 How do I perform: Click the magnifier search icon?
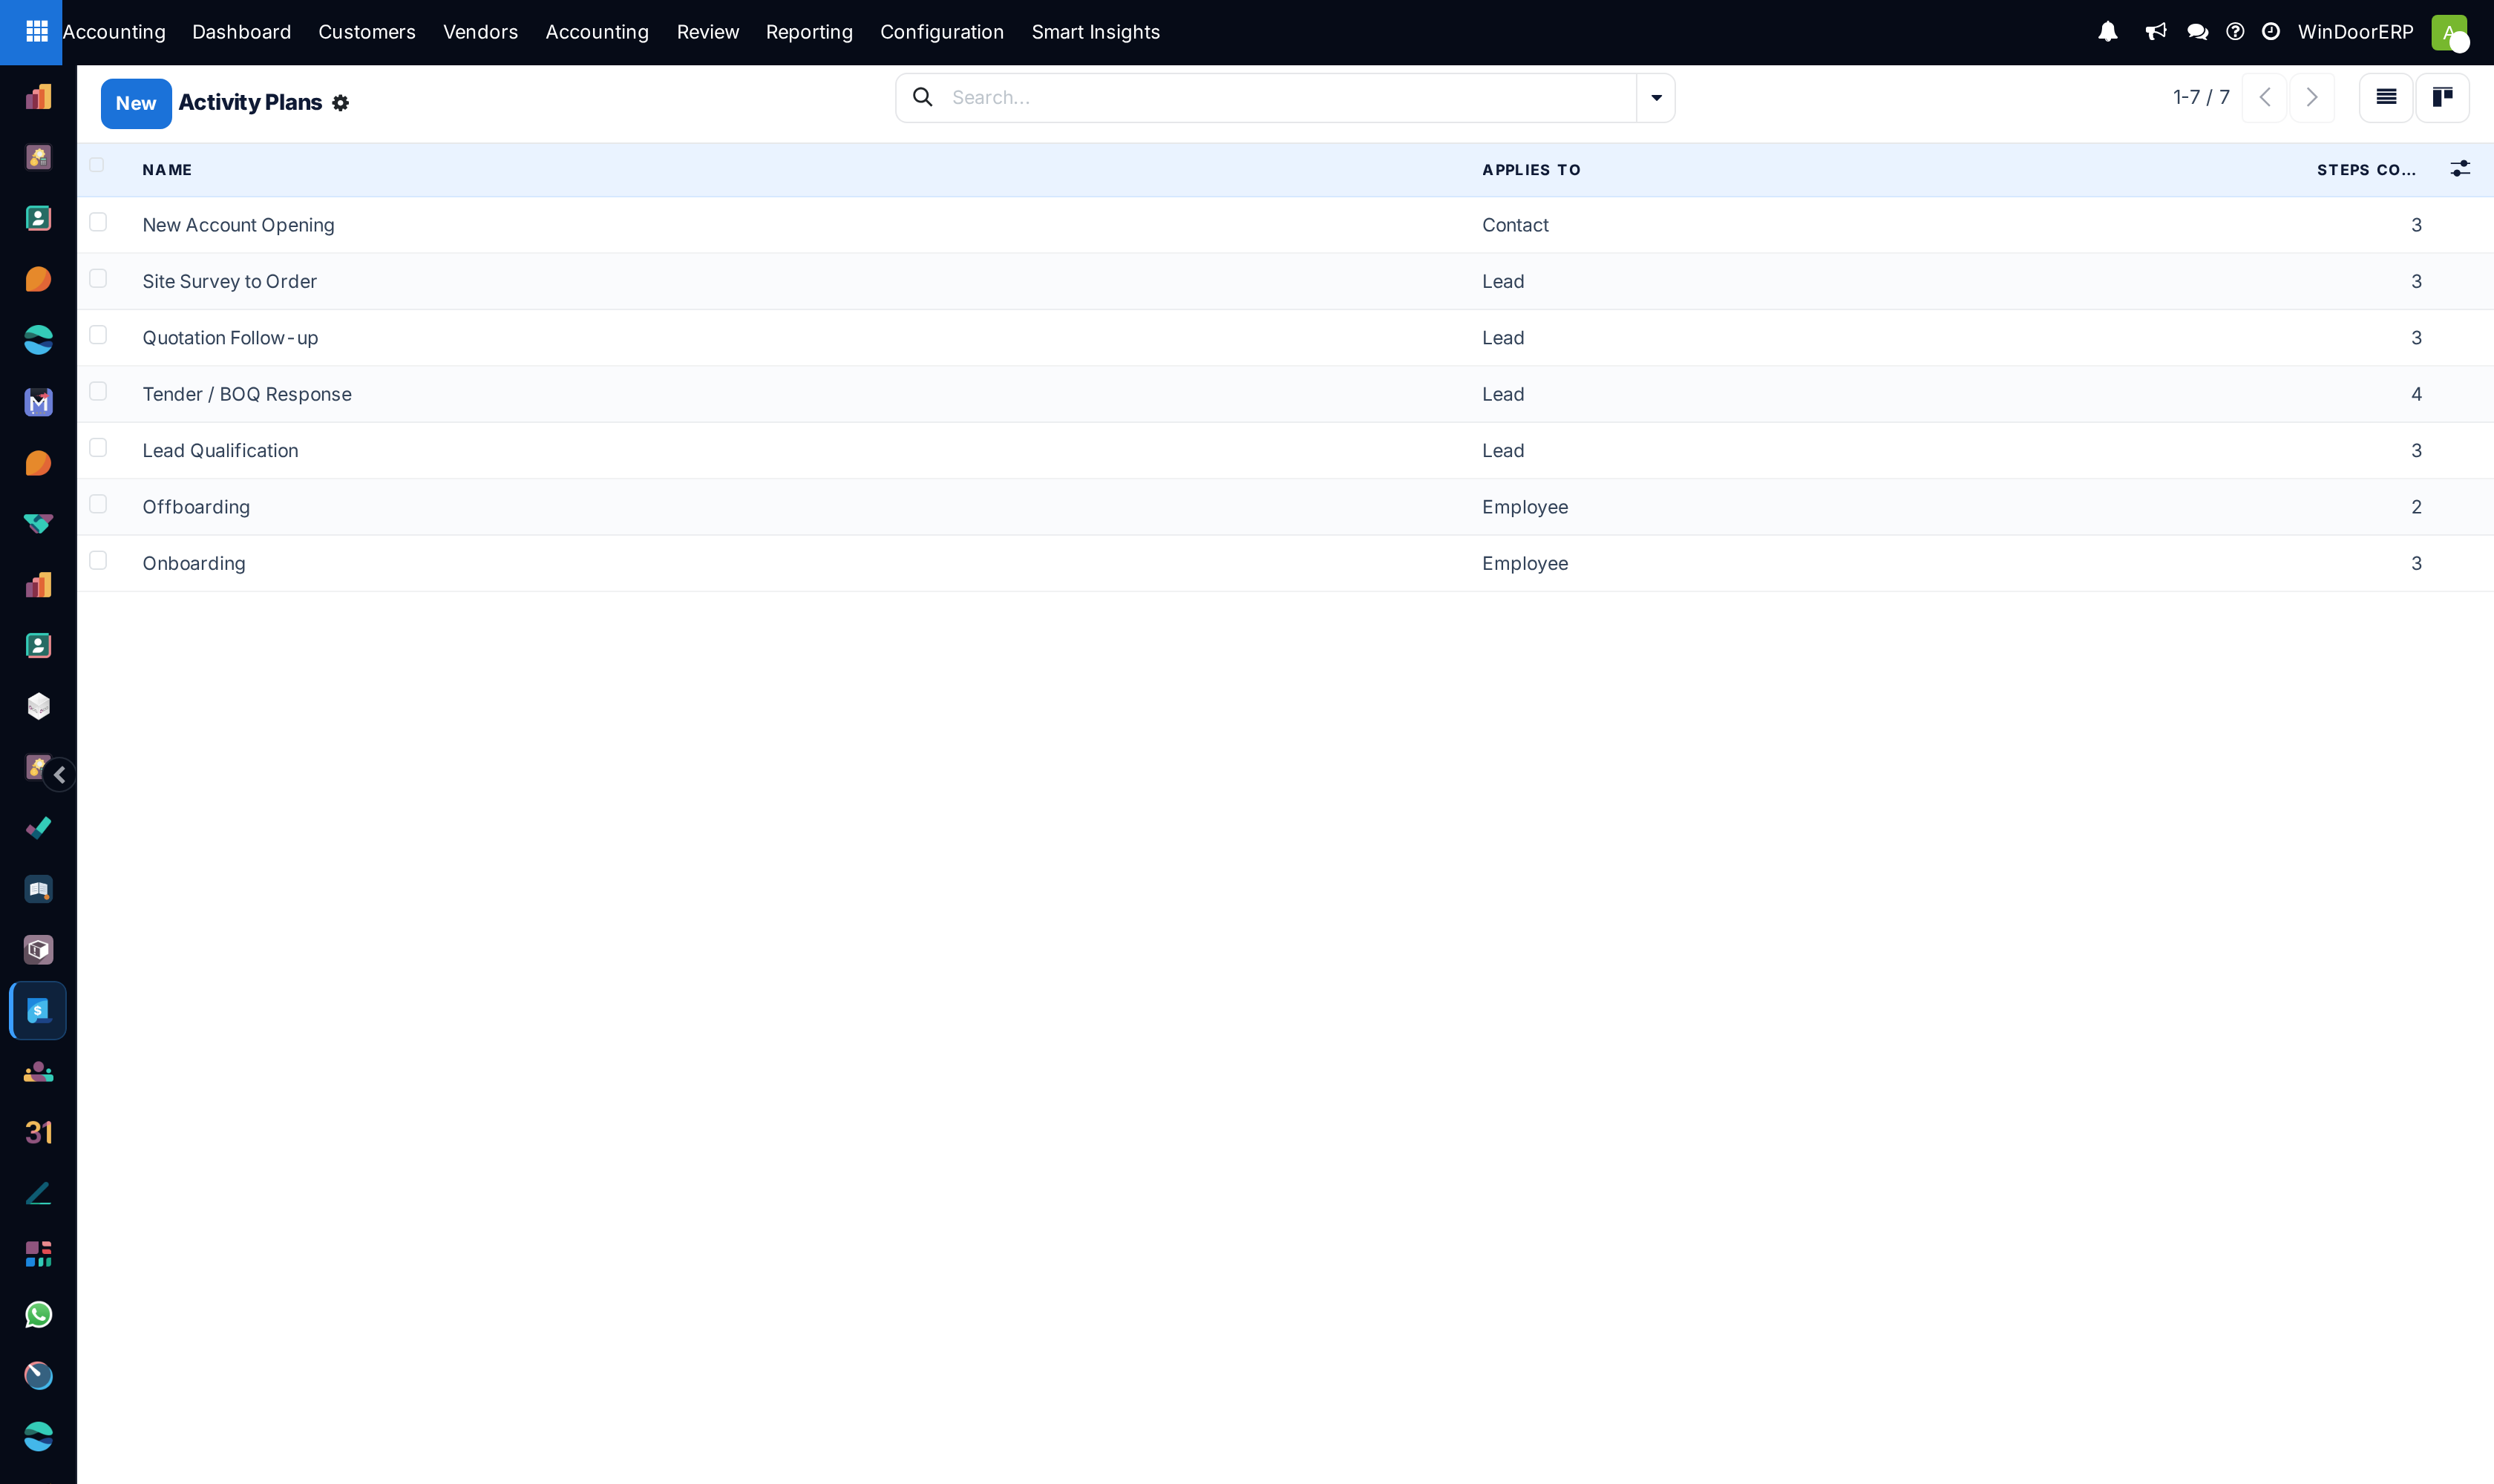click(923, 97)
